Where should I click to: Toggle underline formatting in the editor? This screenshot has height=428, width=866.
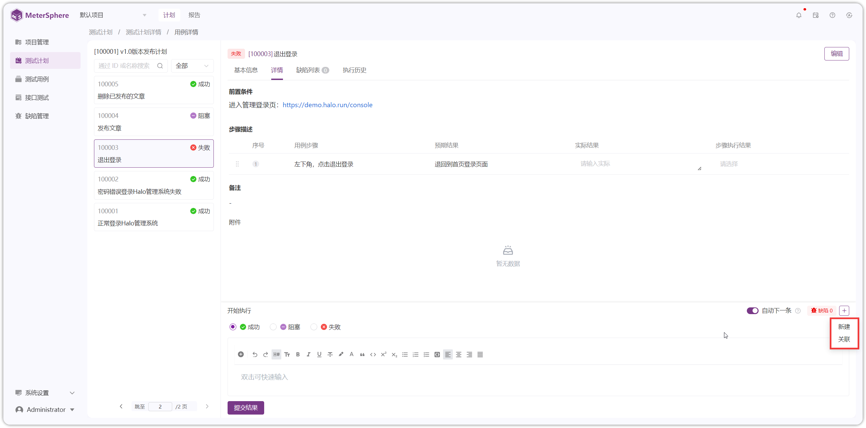[319, 354]
